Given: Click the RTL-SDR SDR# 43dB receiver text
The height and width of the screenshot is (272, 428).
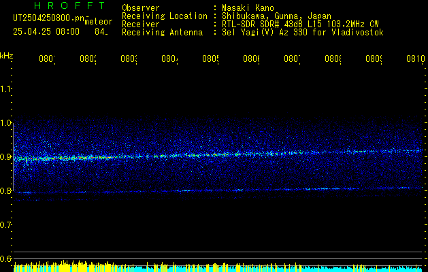Looking at the screenshot, I should [300, 24].
